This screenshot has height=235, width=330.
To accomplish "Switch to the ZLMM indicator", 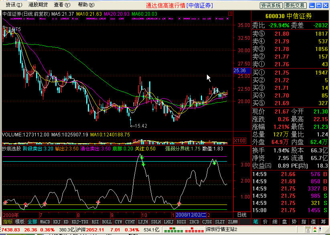I will tap(233, 222).
